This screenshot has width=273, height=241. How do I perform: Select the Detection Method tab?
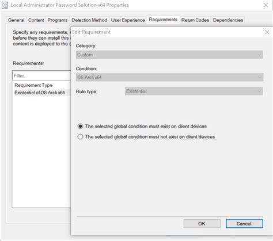pos(89,20)
